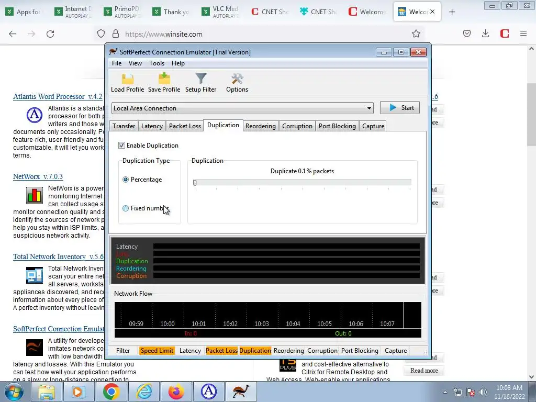Switch to the Latency tab

(152, 126)
